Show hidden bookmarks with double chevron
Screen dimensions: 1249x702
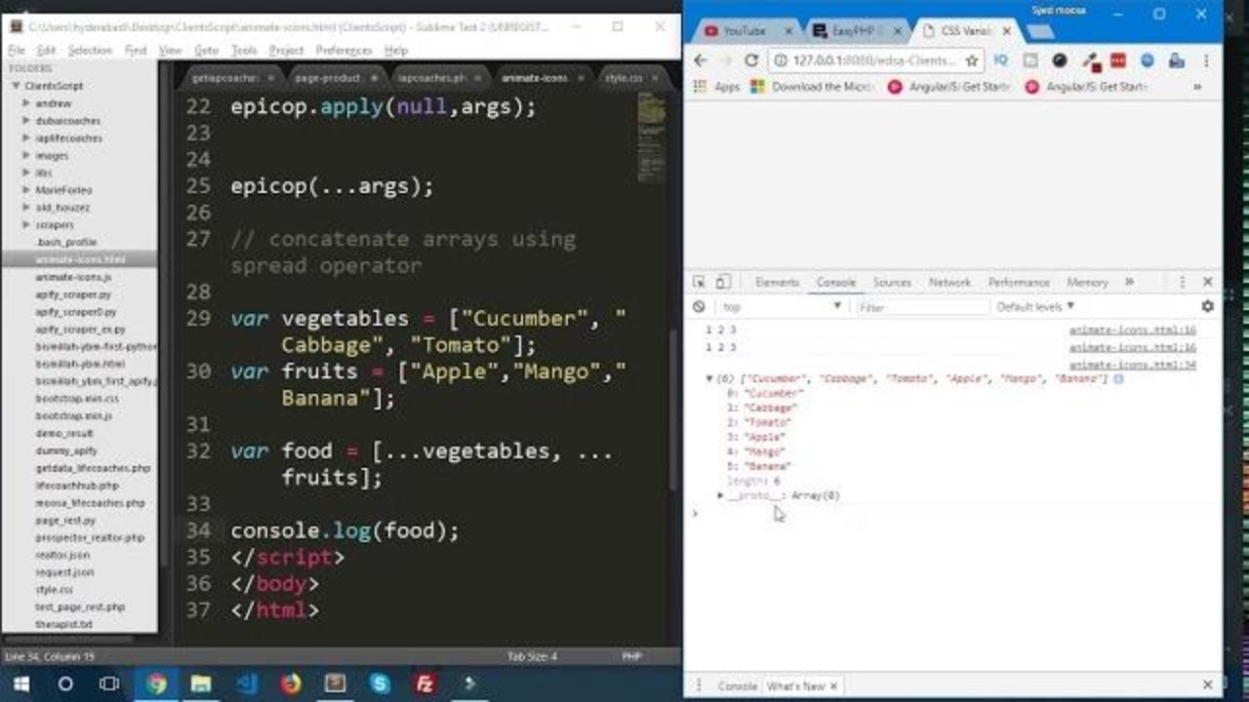point(1197,87)
